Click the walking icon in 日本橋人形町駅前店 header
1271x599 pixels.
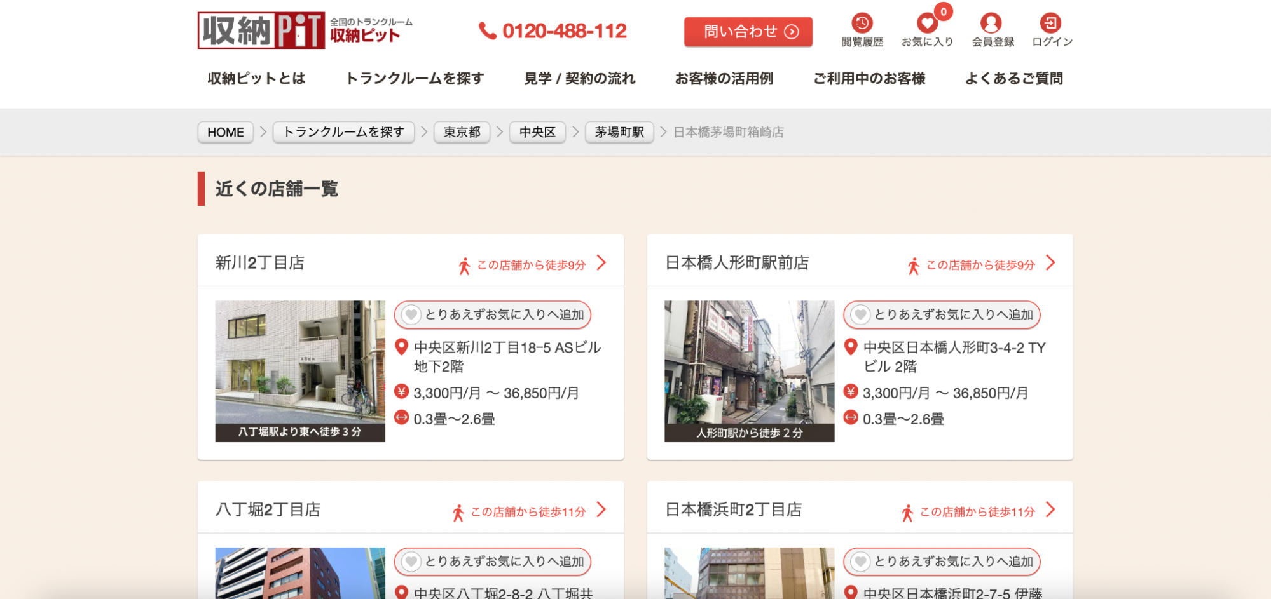click(914, 266)
